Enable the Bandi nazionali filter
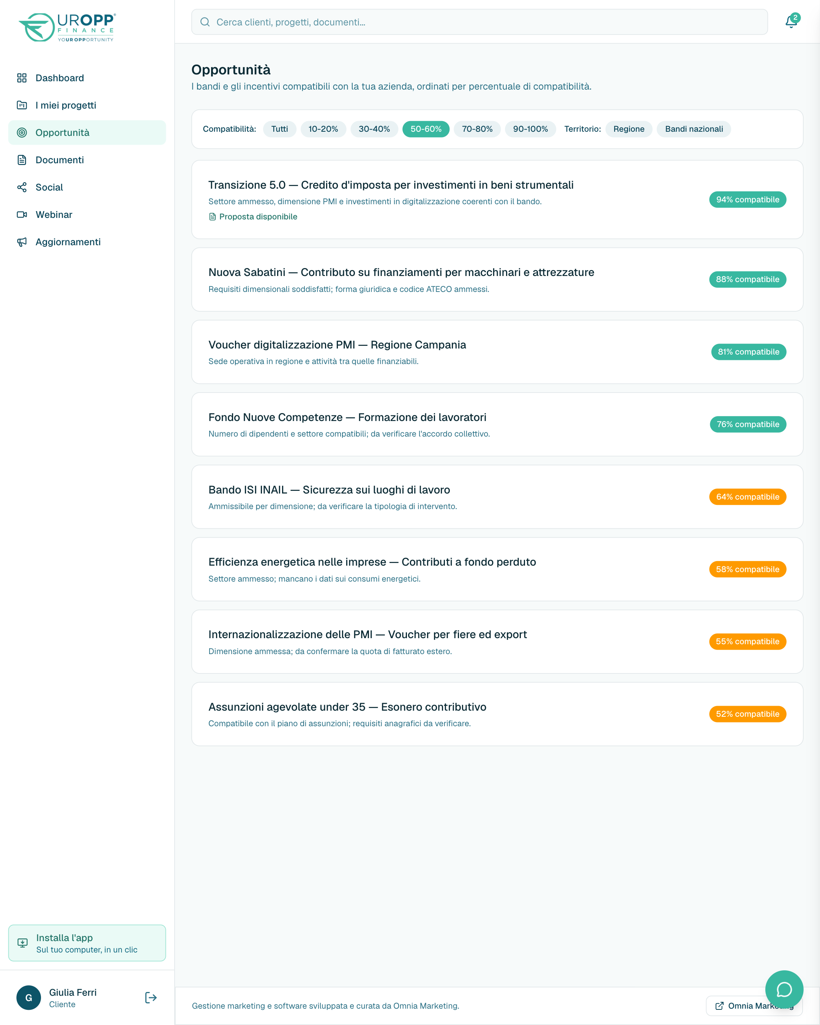 pos(694,129)
